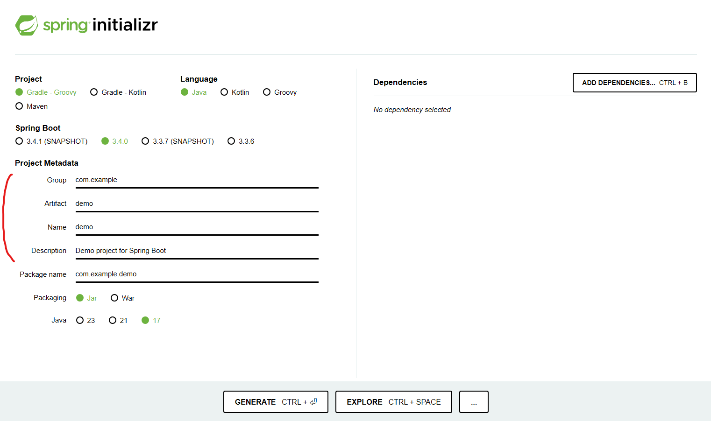
Task: Edit the Artifact field
Action: [197, 204]
